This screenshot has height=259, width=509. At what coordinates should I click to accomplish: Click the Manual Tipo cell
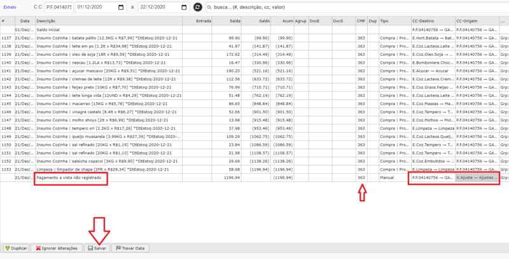(x=395, y=178)
